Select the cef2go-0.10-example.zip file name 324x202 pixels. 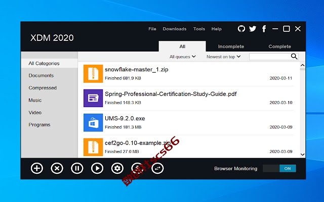click(138, 143)
